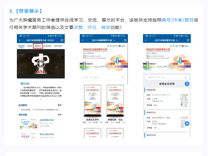
Task: Click magnifier icon in right phone search
Action: tap(186, 78)
